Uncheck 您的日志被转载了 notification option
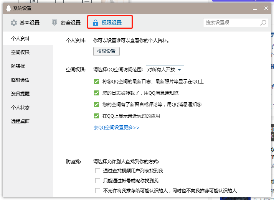The height and width of the screenshot is (200, 274). 96,93
